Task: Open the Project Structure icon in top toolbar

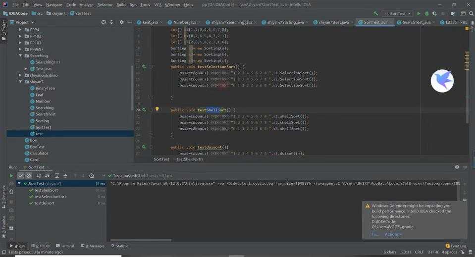Action: (453, 13)
